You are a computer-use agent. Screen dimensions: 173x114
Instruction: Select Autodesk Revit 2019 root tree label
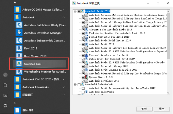click(97, 11)
